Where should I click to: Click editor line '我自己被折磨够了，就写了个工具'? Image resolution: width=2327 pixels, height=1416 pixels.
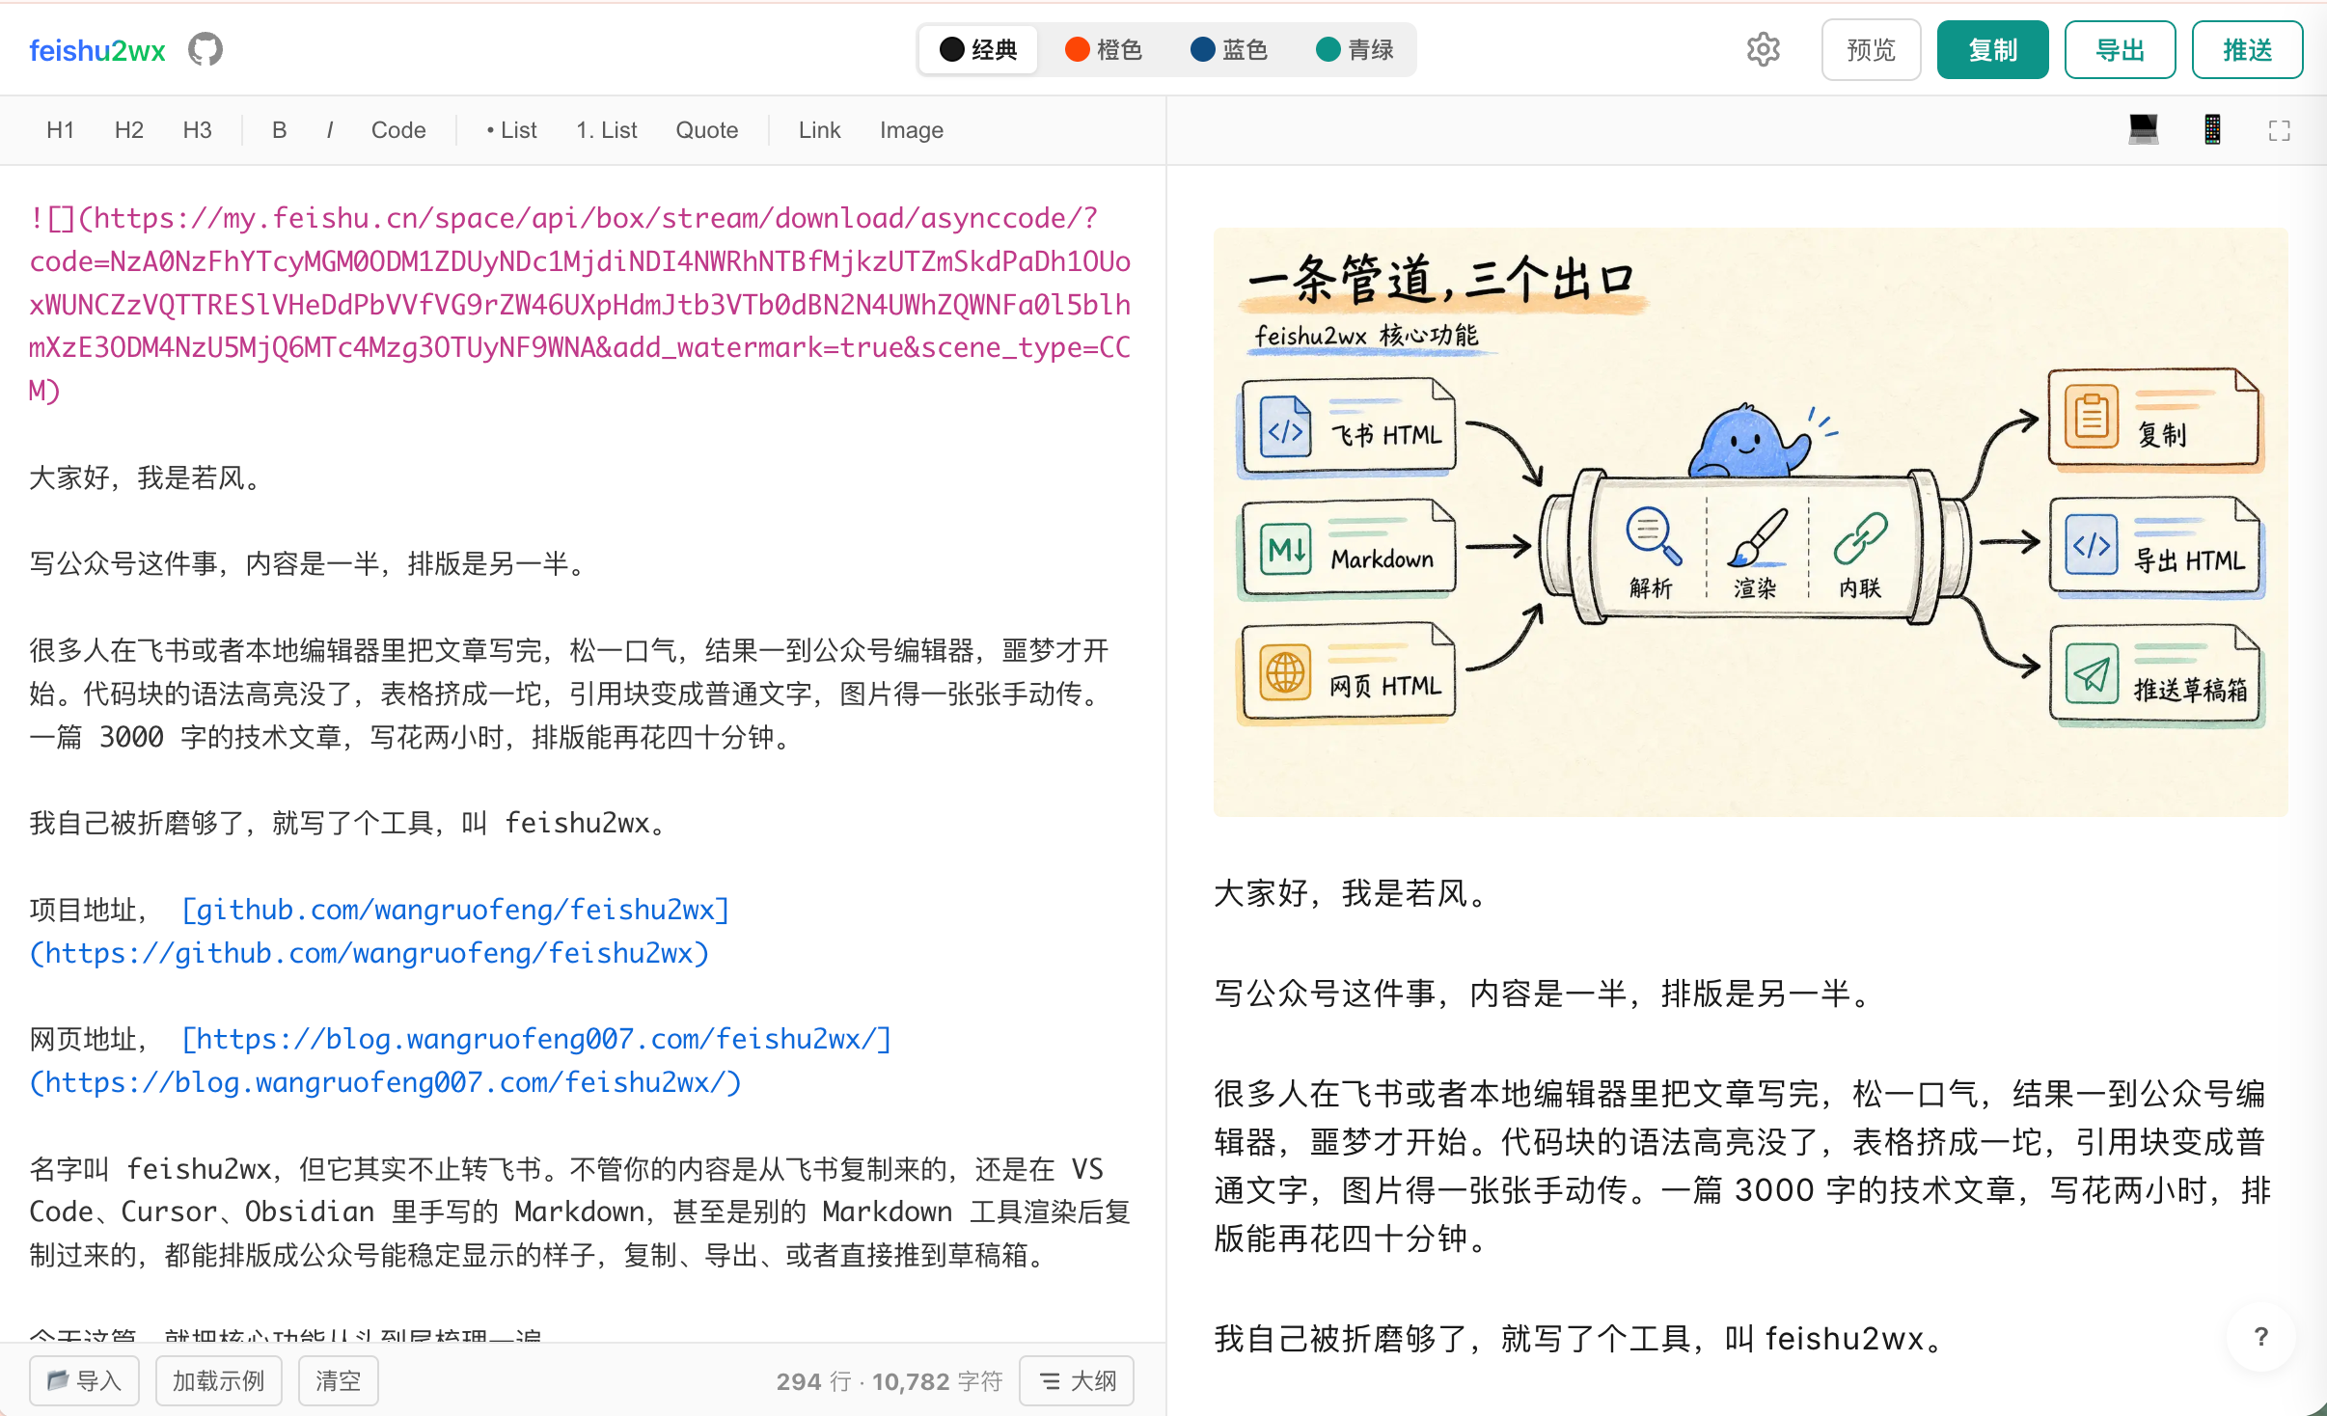[x=350, y=823]
